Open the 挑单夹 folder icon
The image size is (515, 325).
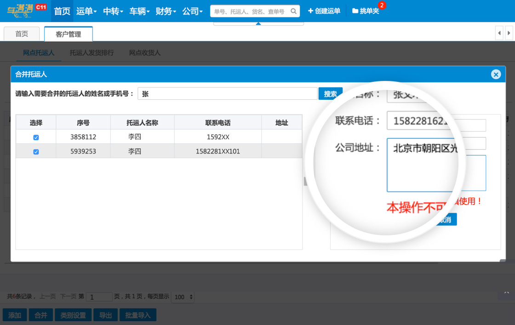pyautogui.click(x=355, y=11)
